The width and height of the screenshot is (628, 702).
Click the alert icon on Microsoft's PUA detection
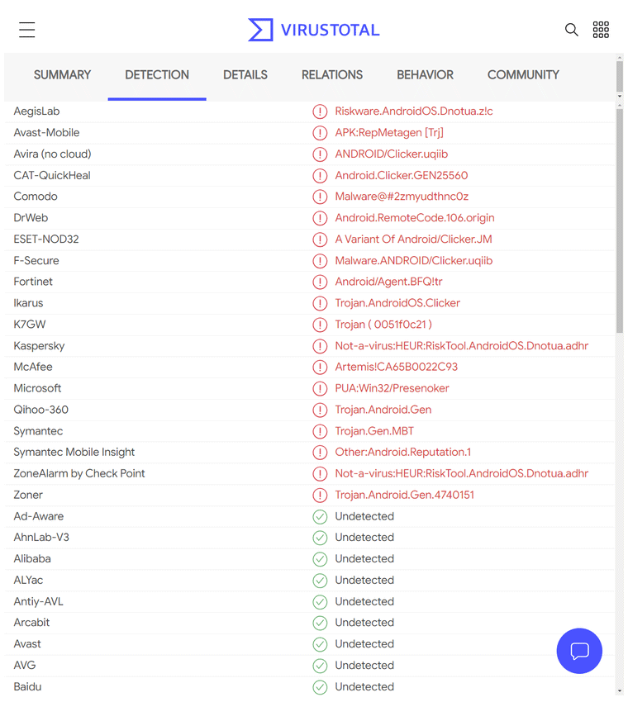pos(321,388)
